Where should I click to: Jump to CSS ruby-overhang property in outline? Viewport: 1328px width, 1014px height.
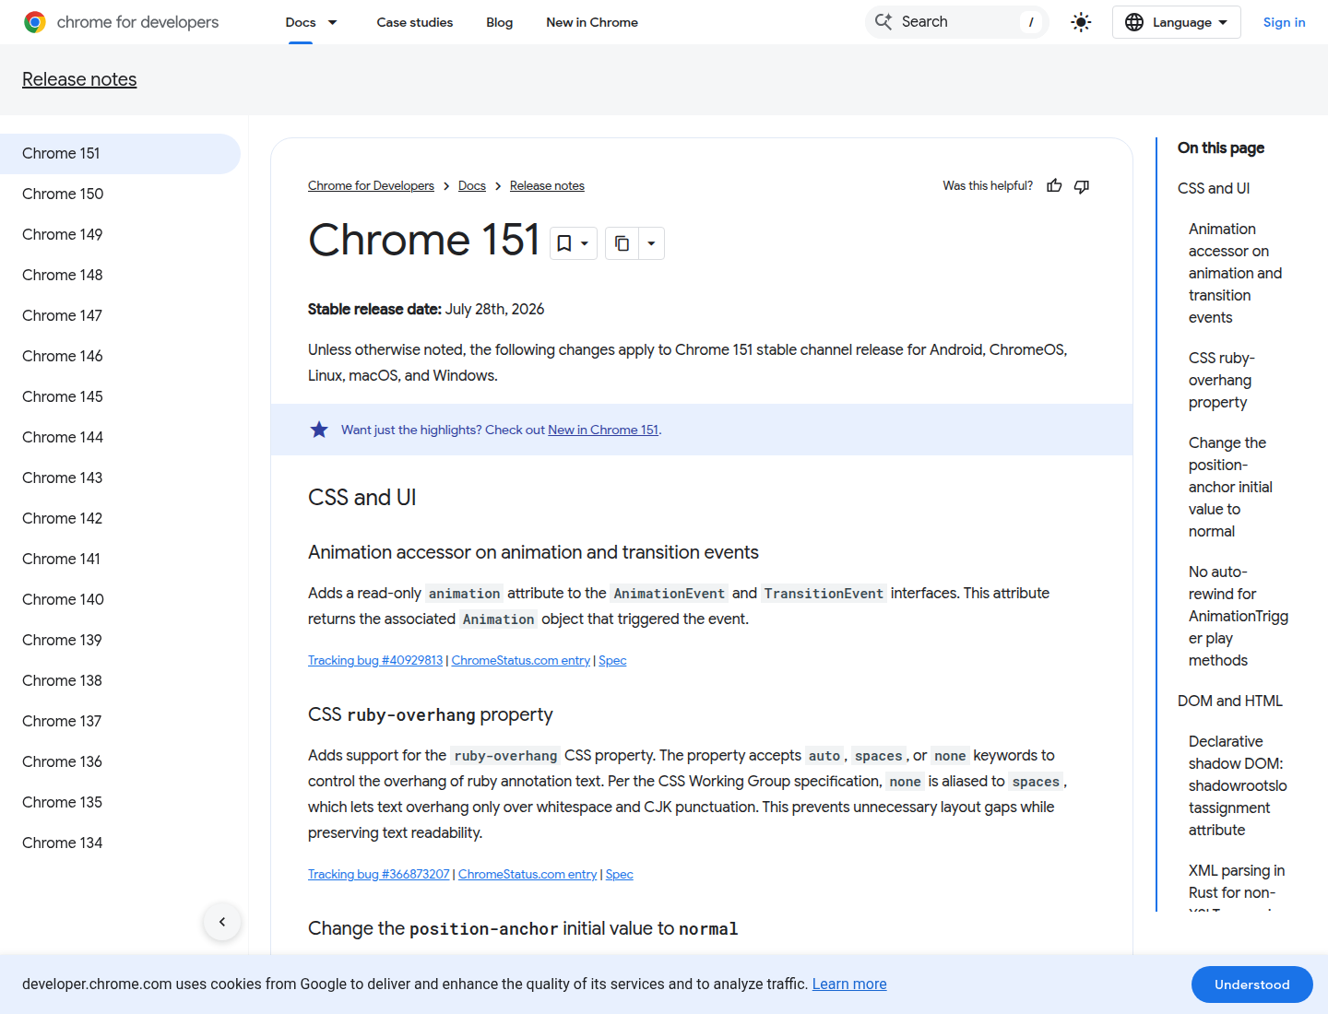pyautogui.click(x=1222, y=380)
